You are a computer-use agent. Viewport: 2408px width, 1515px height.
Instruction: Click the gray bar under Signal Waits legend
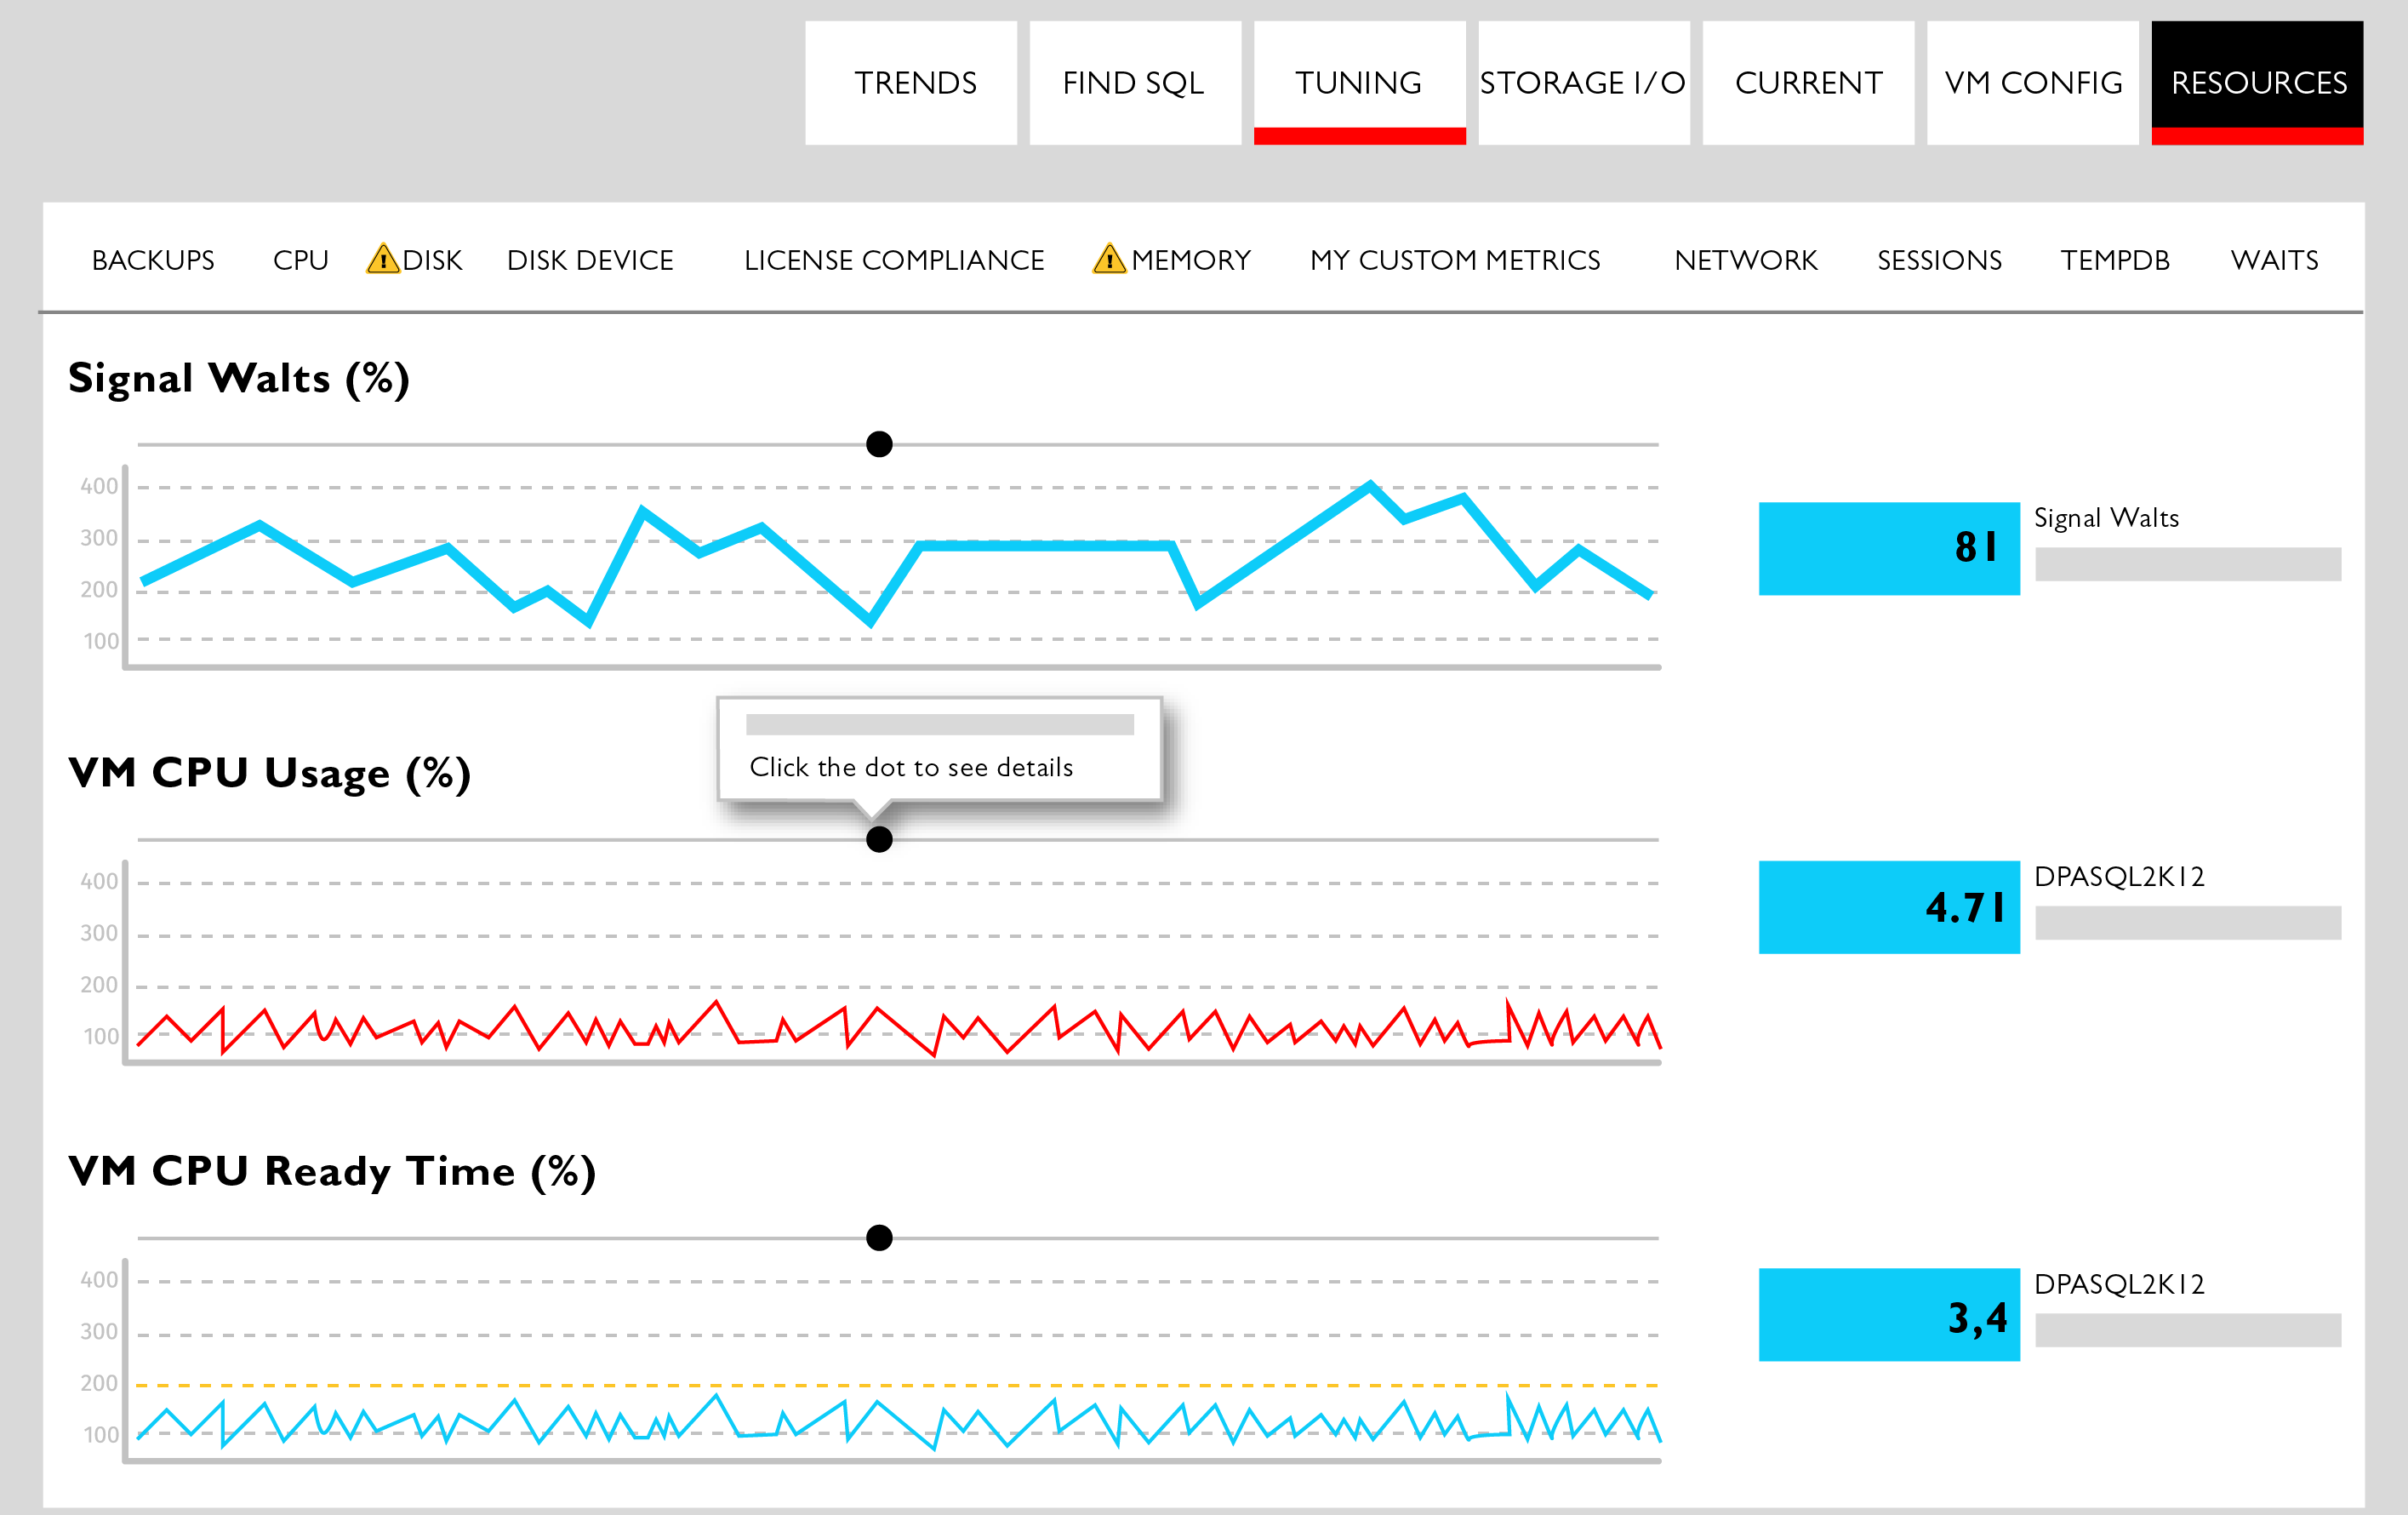tap(2188, 564)
